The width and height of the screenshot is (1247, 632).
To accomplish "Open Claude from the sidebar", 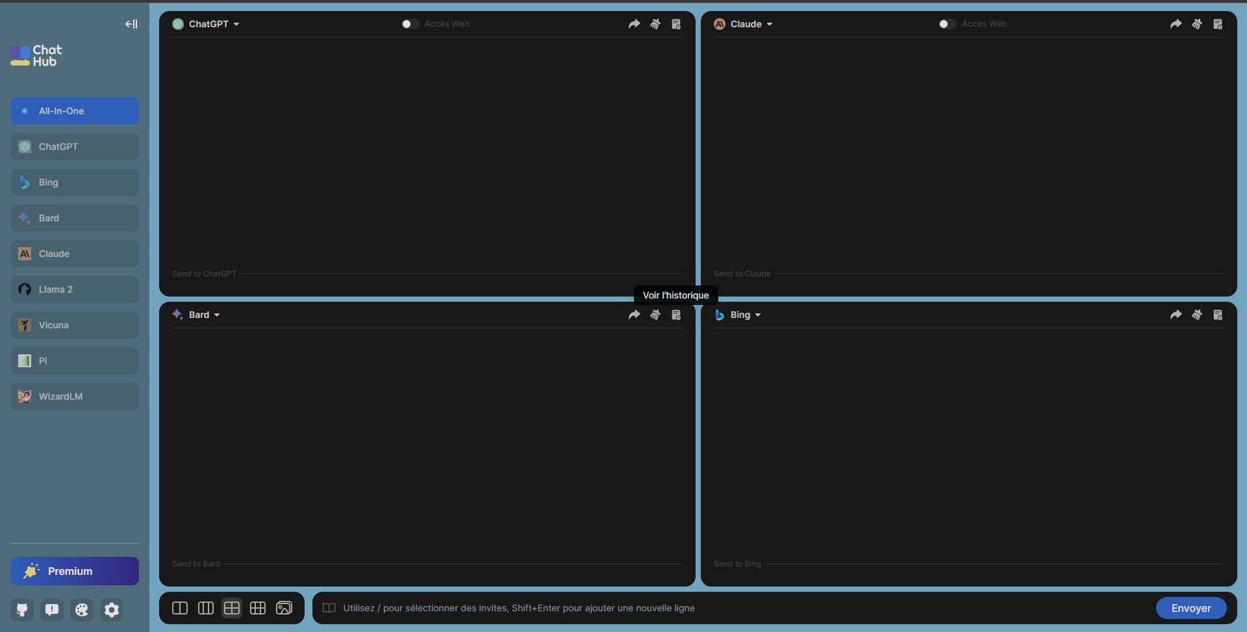I will [x=75, y=254].
